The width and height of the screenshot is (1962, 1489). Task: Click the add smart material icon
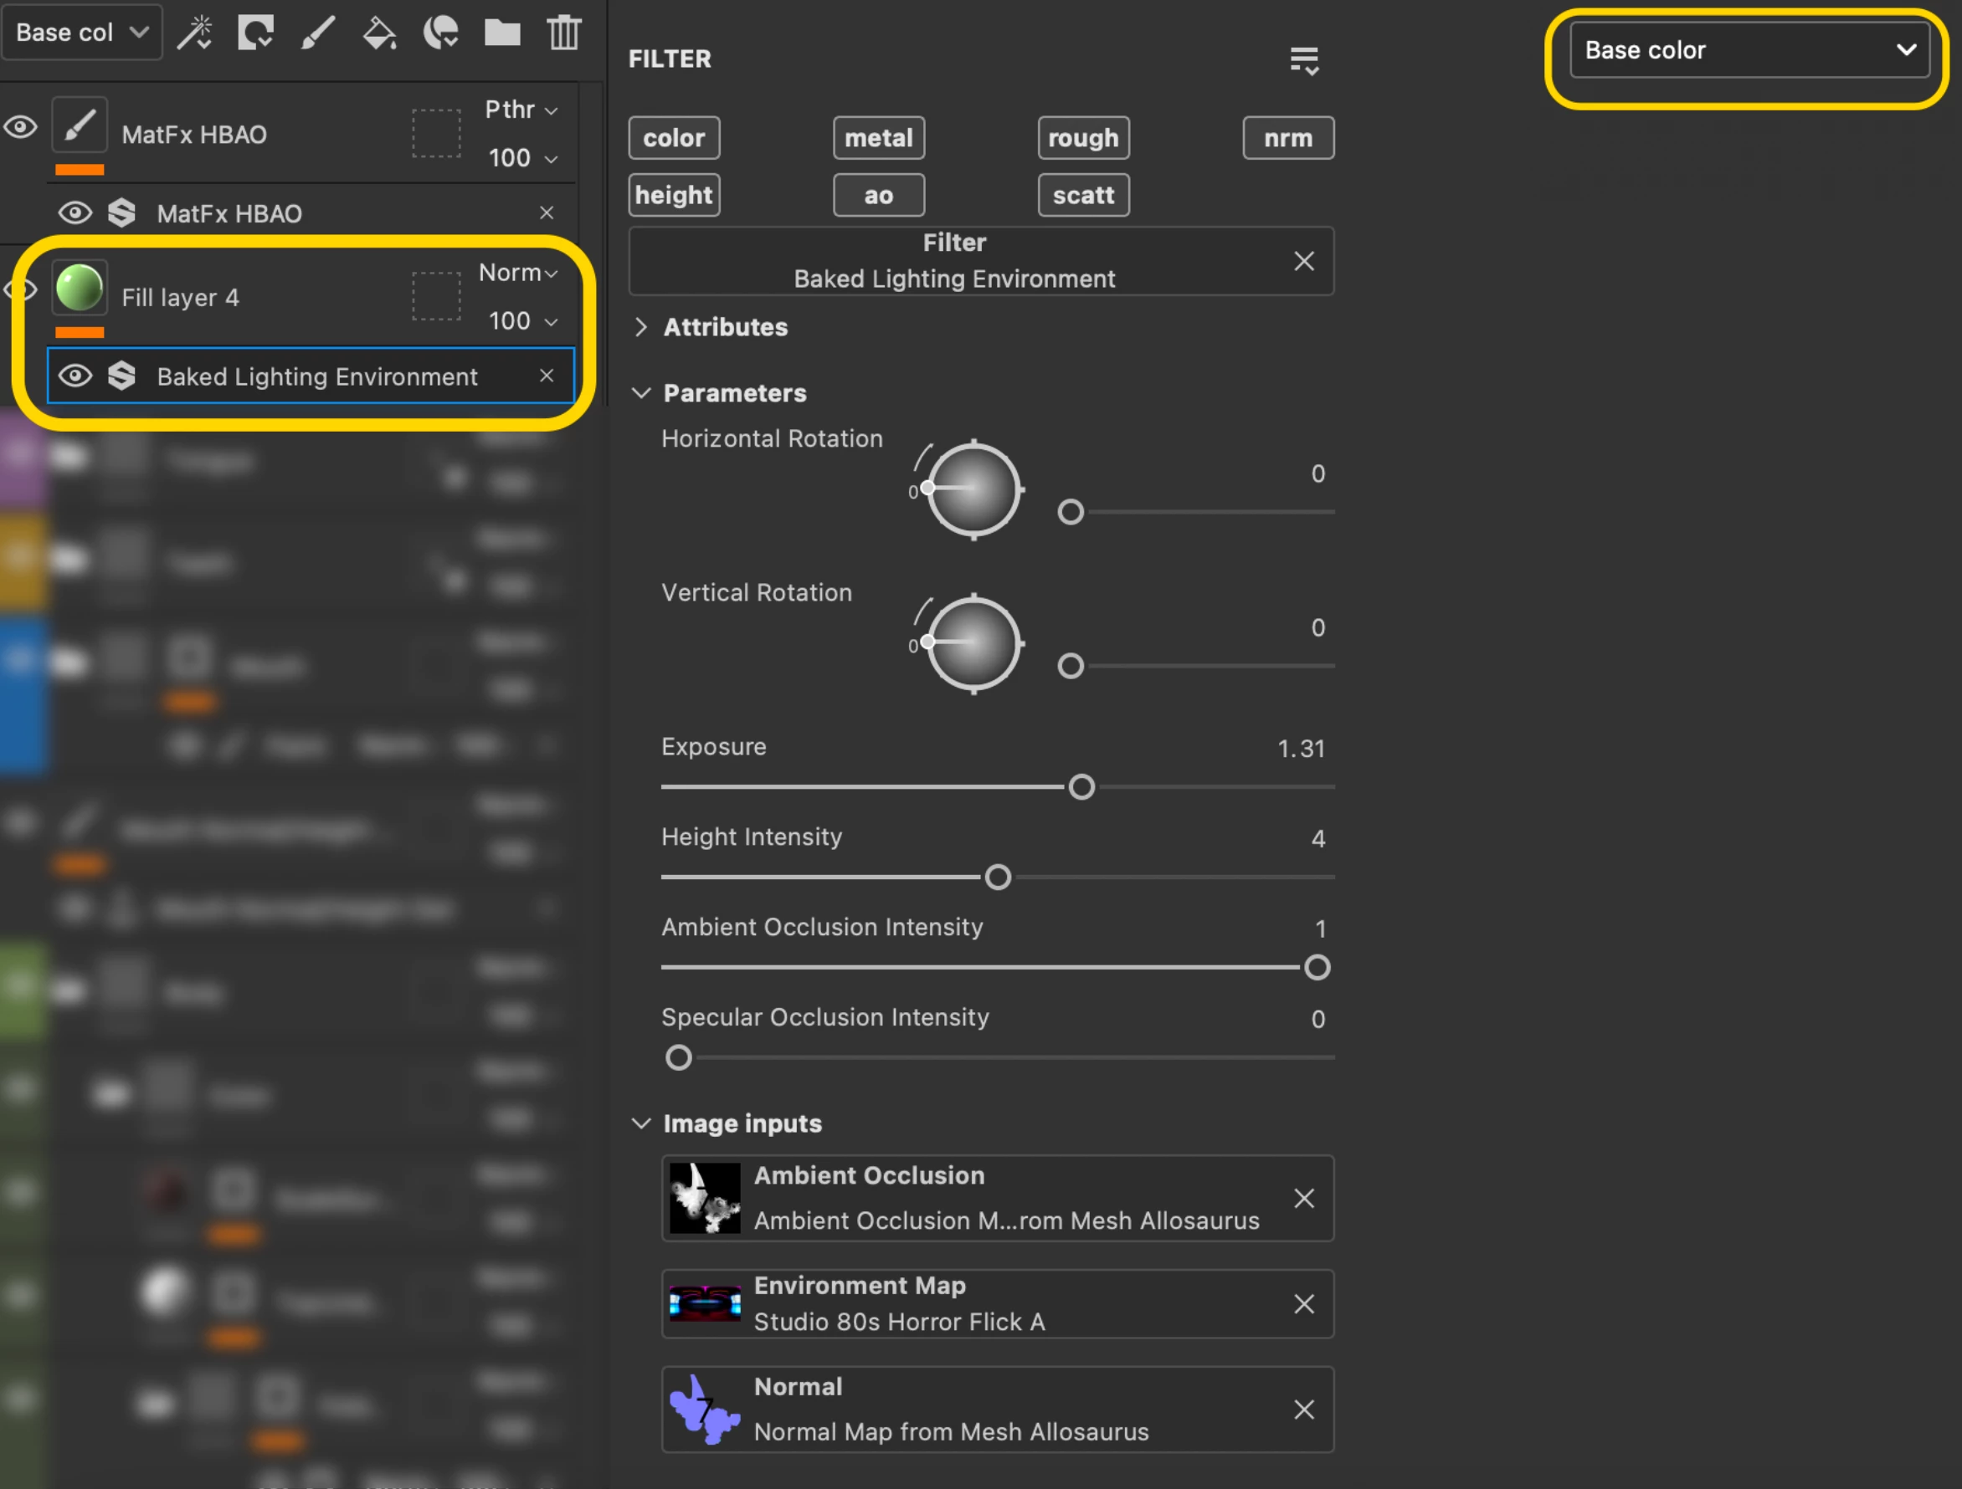coord(441,33)
